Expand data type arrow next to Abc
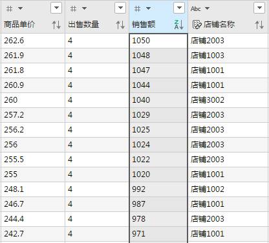This screenshot has width=269, height=243. click(x=207, y=8)
